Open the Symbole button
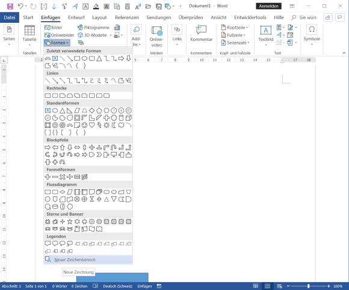Viewport: 349px width, 290px height. pyautogui.click(x=312, y=35)
